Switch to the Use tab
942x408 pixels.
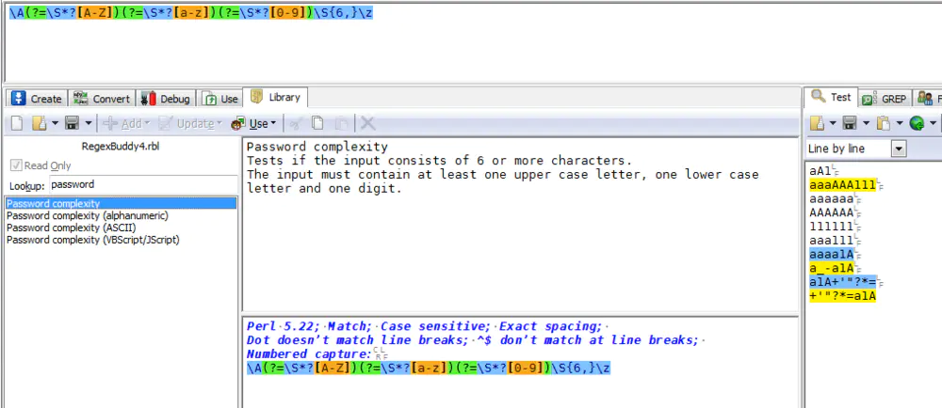coord(221,99)
